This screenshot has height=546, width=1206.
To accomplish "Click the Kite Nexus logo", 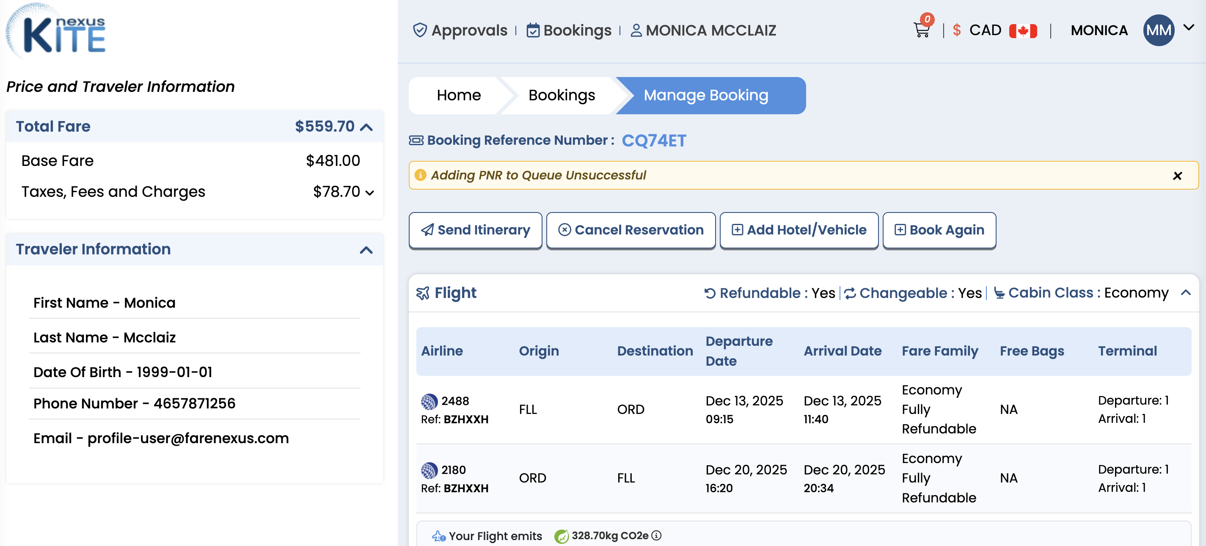I will (x=57, y=32).
